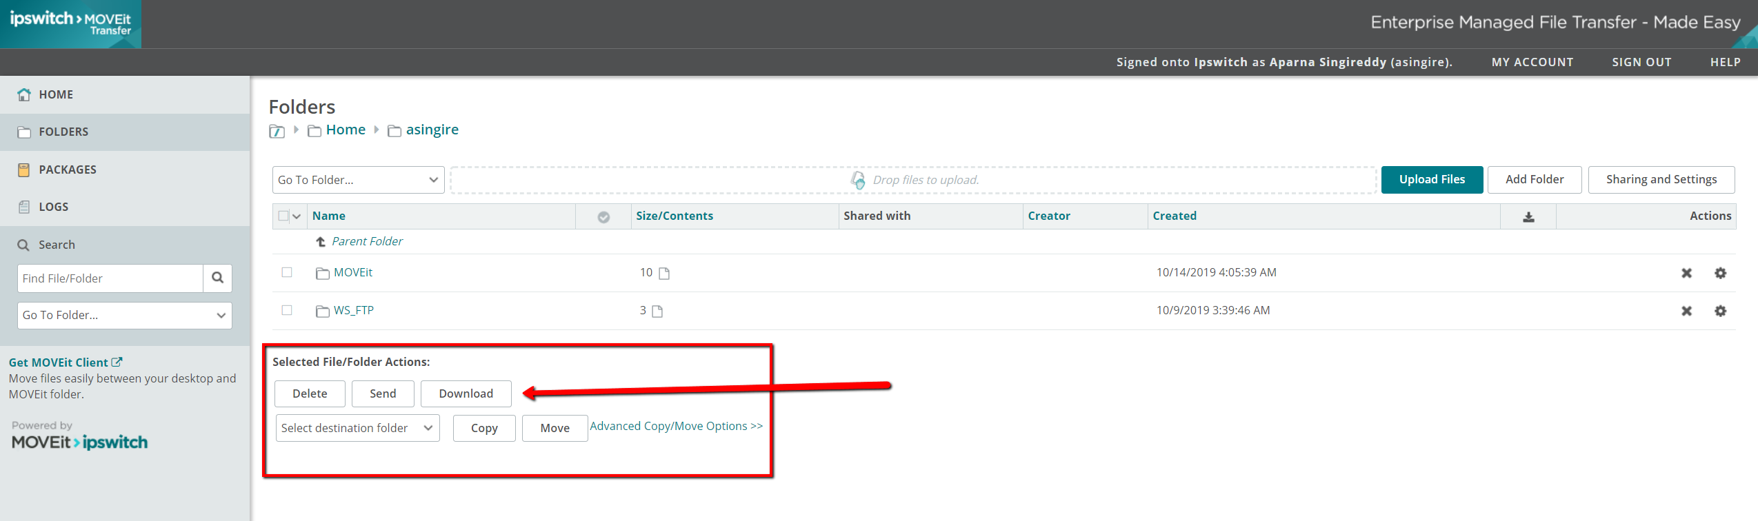Click Advanced Copy/Move Options link
This screenshot has width=1758, height=521.
coord(676,426)
